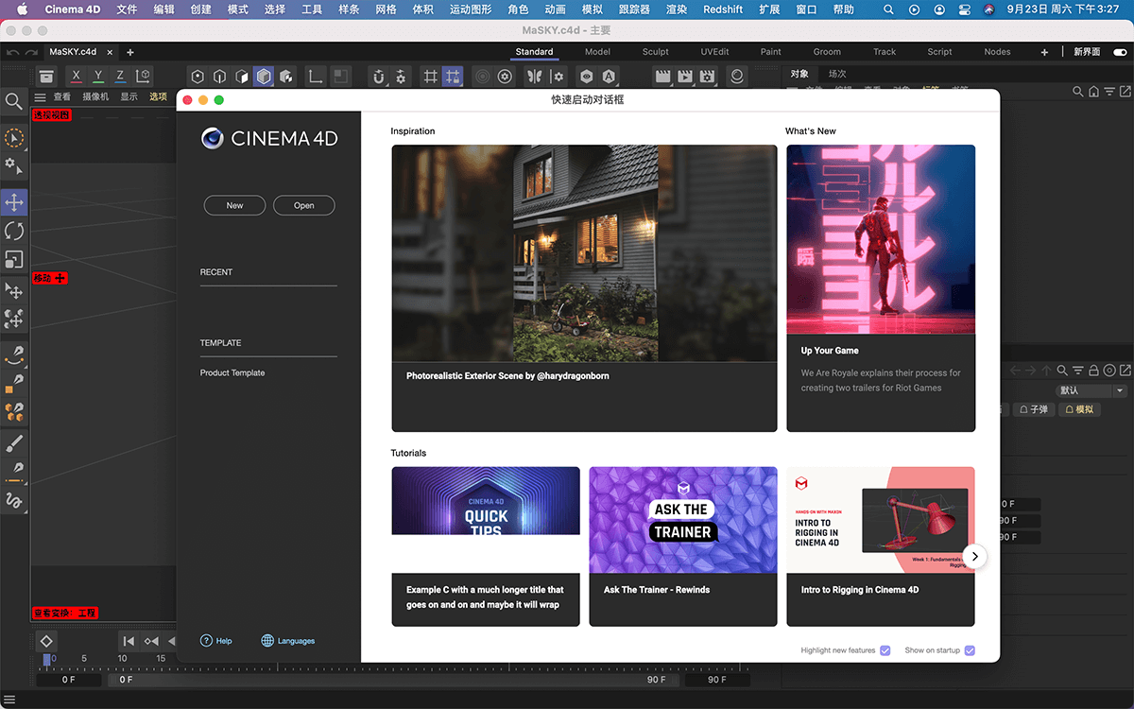Click the spline sketch squiggle tool
Image resolution: width=1134 pixels, height=709 pixels.
14,500
